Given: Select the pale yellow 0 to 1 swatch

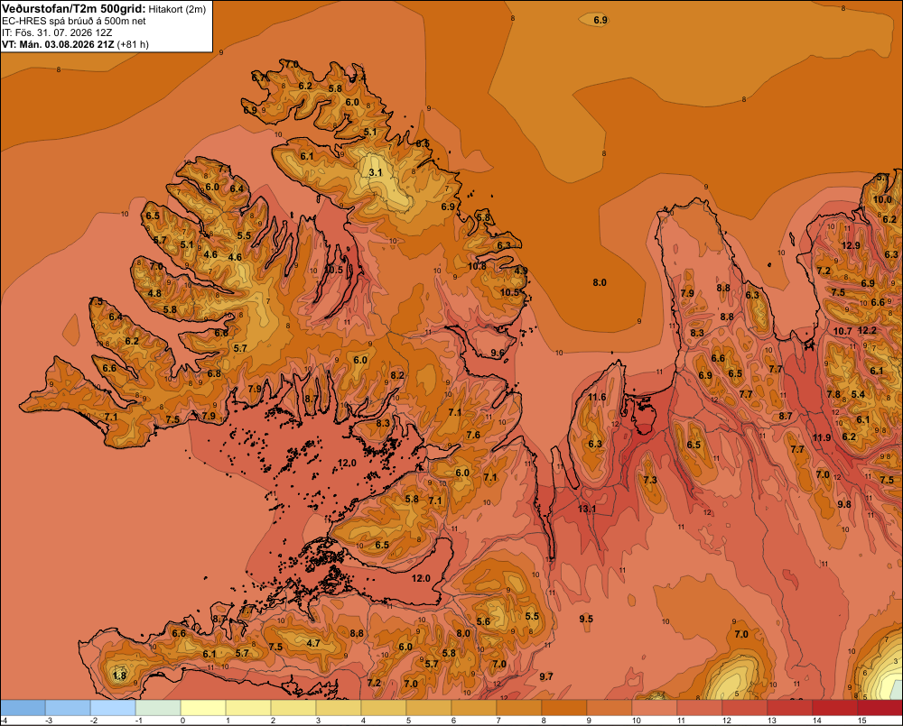Looking at the screenshot, I should [x=203, y=708].
